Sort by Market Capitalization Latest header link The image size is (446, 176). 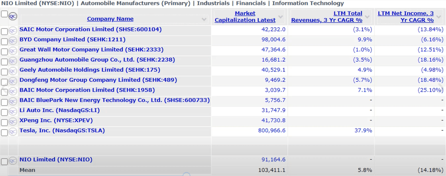245,17
